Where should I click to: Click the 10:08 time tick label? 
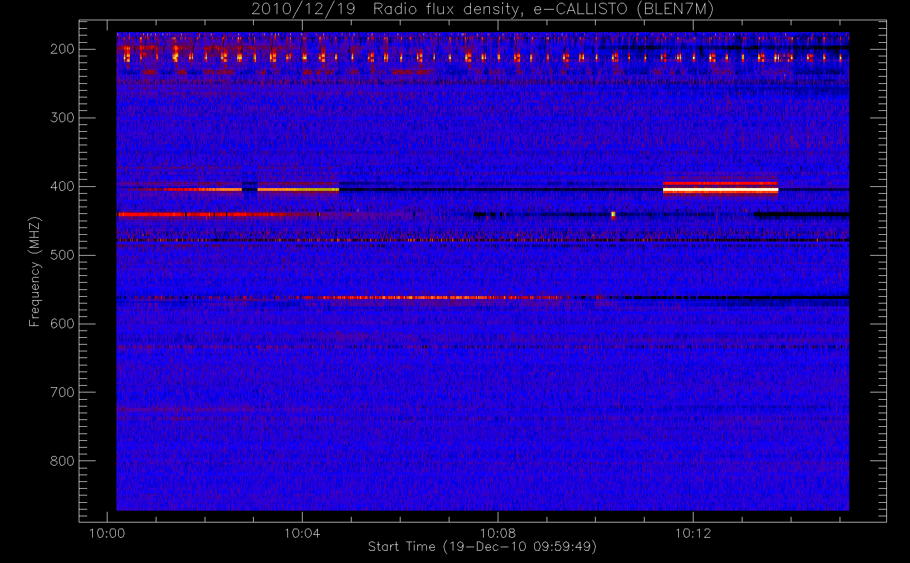[498, 533]
